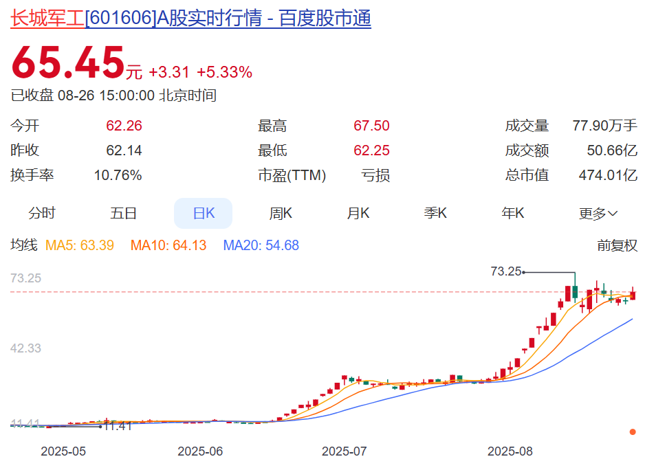Click the 11.41 low-point marker on chart

point(118,426)
